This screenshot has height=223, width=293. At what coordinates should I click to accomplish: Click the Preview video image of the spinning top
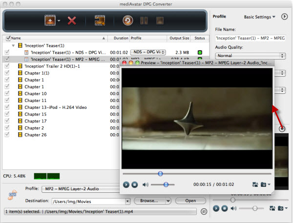[197, 119]
